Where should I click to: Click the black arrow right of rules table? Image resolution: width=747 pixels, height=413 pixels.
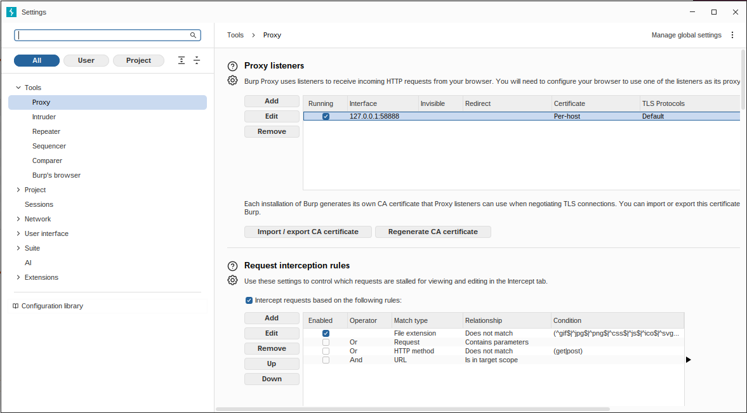[x=689, y=360]
